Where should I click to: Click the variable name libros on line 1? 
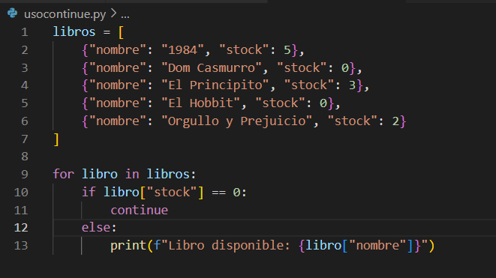74,32
